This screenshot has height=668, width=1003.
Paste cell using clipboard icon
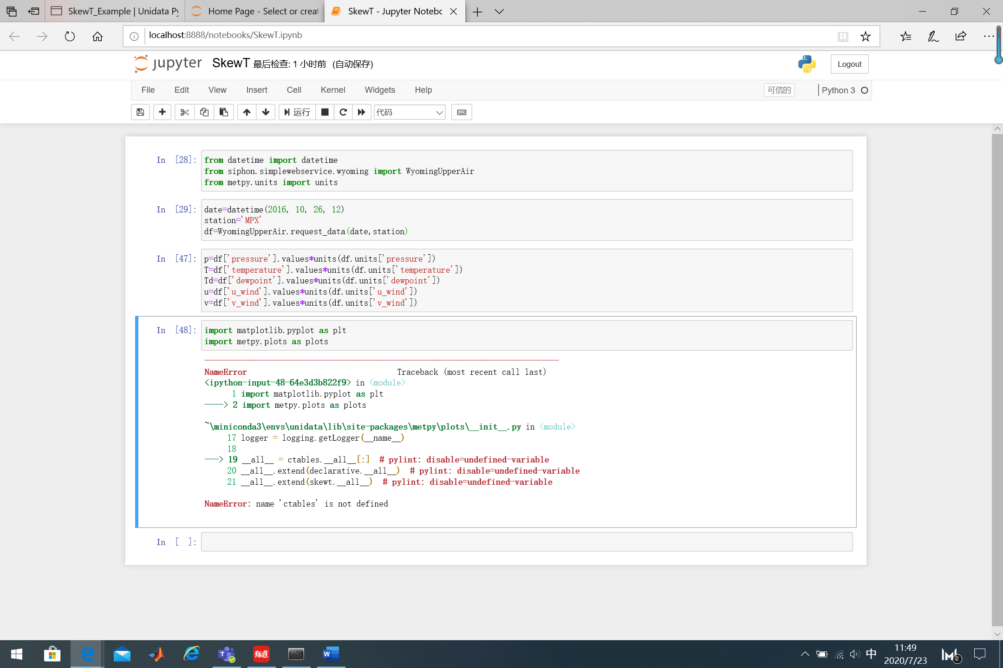pos(224,112)
